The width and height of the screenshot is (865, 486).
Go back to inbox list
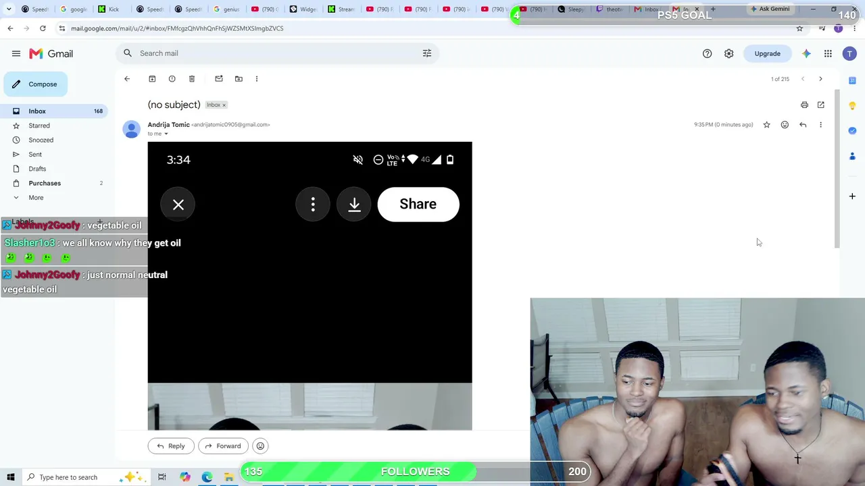[x=127, y=79]
